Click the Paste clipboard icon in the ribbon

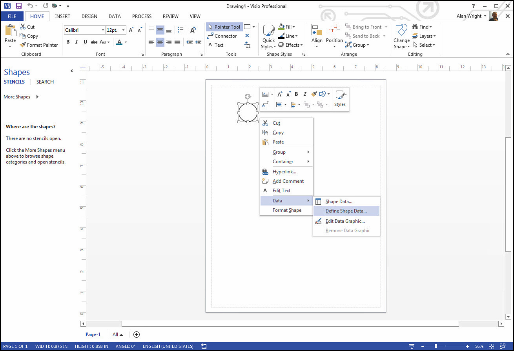tap(10, 31)
